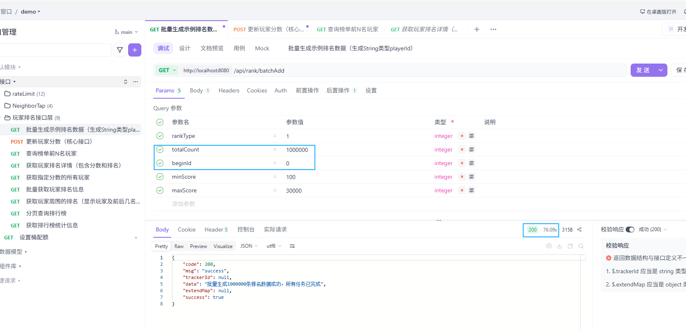This screenshot has width=686, height=331.
Task: Open the NeighborTap folder
Action: click(29, 106)
